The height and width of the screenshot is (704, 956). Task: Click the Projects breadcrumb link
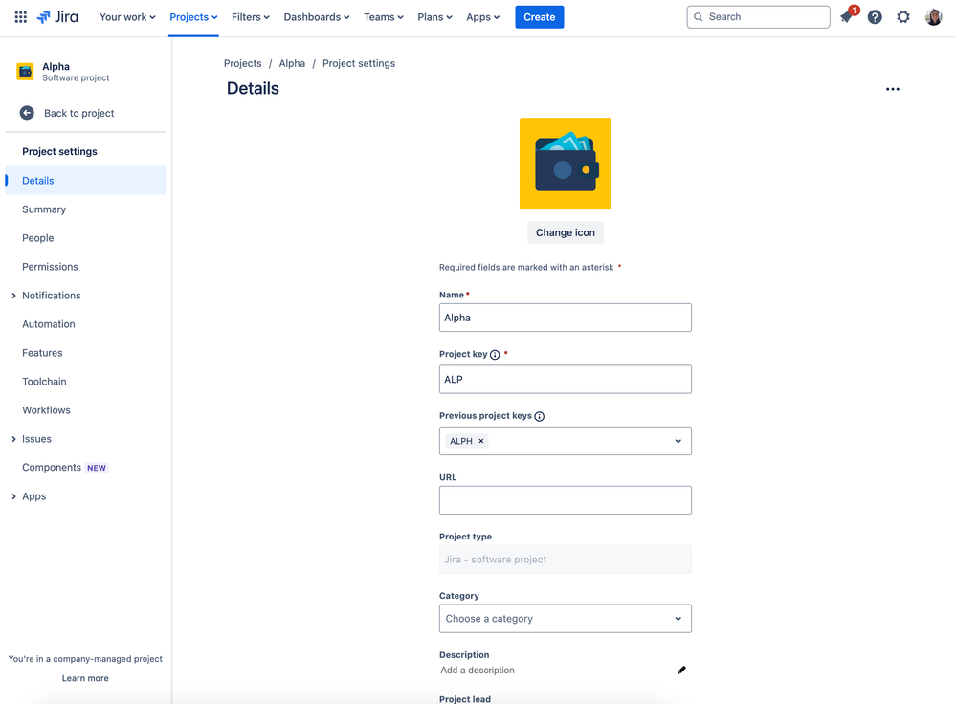(243, 63)
